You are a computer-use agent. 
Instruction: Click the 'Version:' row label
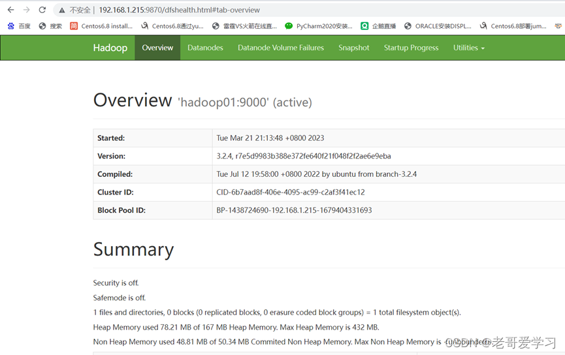point(111,156)
